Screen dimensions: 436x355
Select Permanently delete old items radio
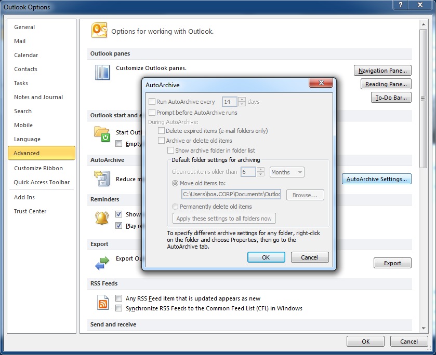click(175, 207)
